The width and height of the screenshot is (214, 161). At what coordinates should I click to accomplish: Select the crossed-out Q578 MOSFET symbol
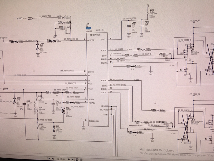(x=185, y=129)
